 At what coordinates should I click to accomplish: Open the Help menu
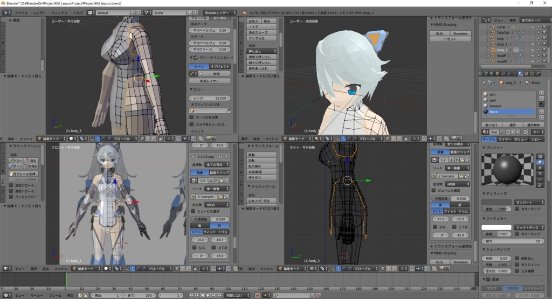click(x=78, y=13)
